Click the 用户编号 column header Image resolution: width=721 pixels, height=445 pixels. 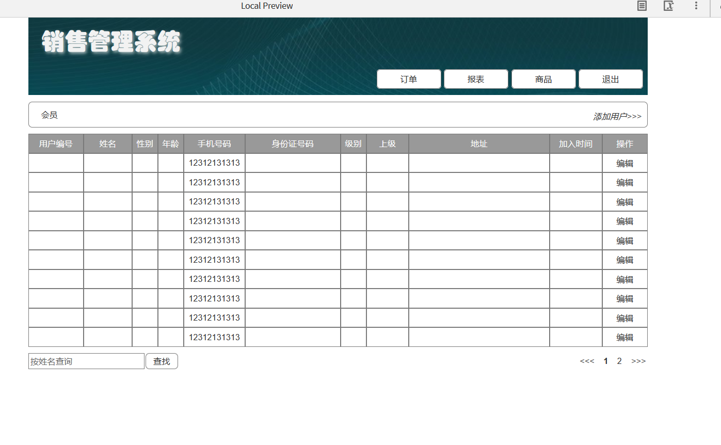[x=56, y=144]
